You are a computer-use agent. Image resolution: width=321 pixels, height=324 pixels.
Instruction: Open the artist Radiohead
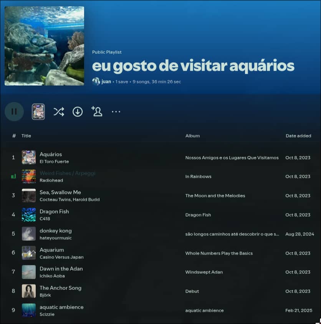51,180
